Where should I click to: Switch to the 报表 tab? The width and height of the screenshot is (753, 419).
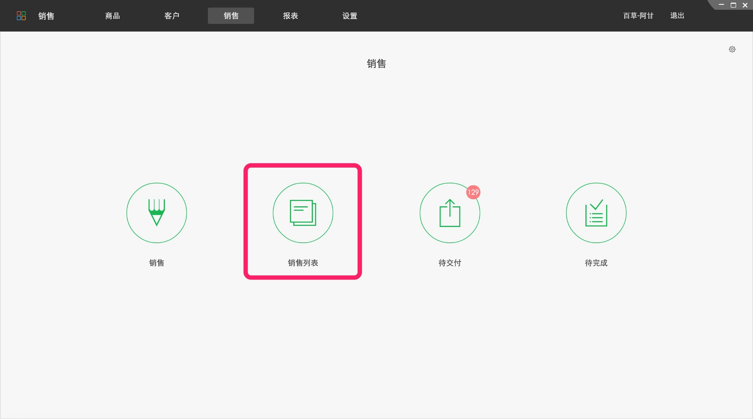click(290, 16)
